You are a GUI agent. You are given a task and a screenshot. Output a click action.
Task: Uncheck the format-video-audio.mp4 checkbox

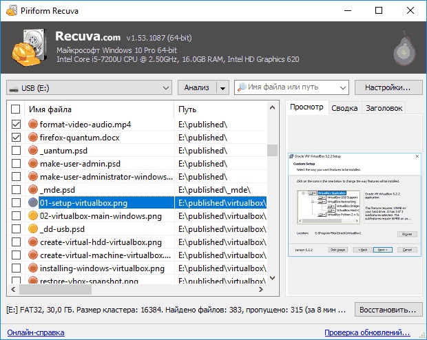pyautogui.click(x=16, y=125)
